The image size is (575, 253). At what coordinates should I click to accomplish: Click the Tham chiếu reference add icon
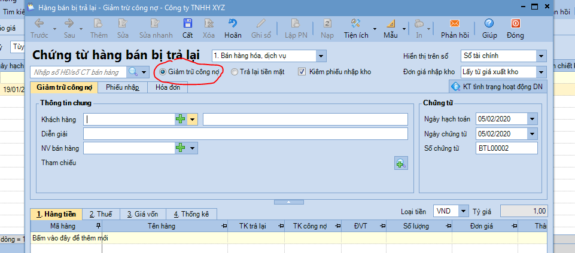[x=401, y=163]
